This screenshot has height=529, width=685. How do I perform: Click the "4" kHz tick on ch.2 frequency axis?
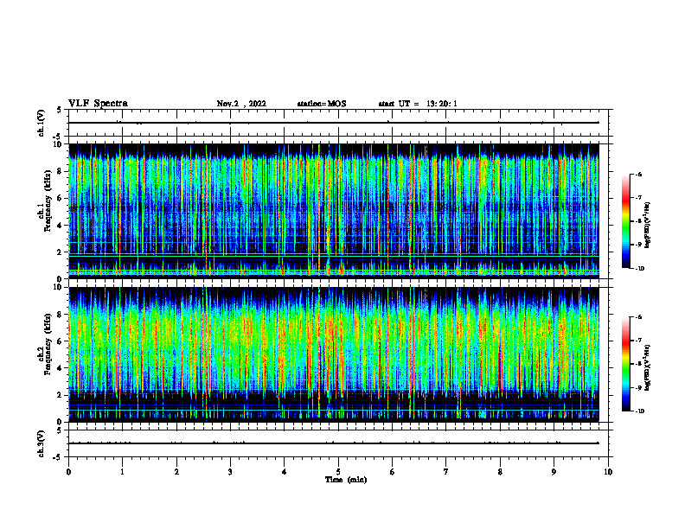pos(61,368)
